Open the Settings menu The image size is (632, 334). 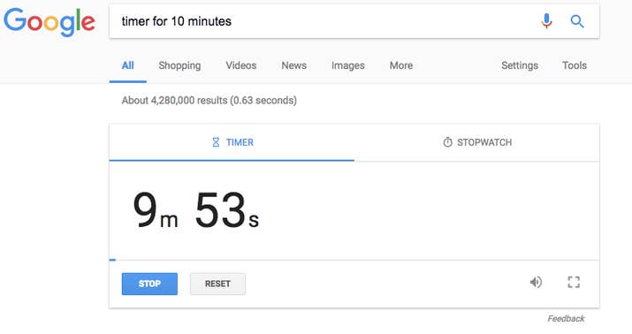pyautogui.click(x=520, y=65)
